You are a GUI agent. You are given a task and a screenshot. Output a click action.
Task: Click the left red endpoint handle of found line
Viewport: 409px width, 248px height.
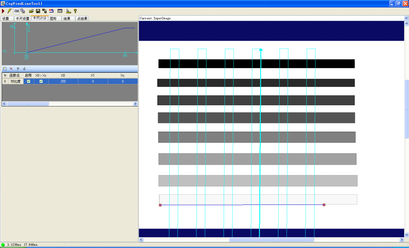160,205
